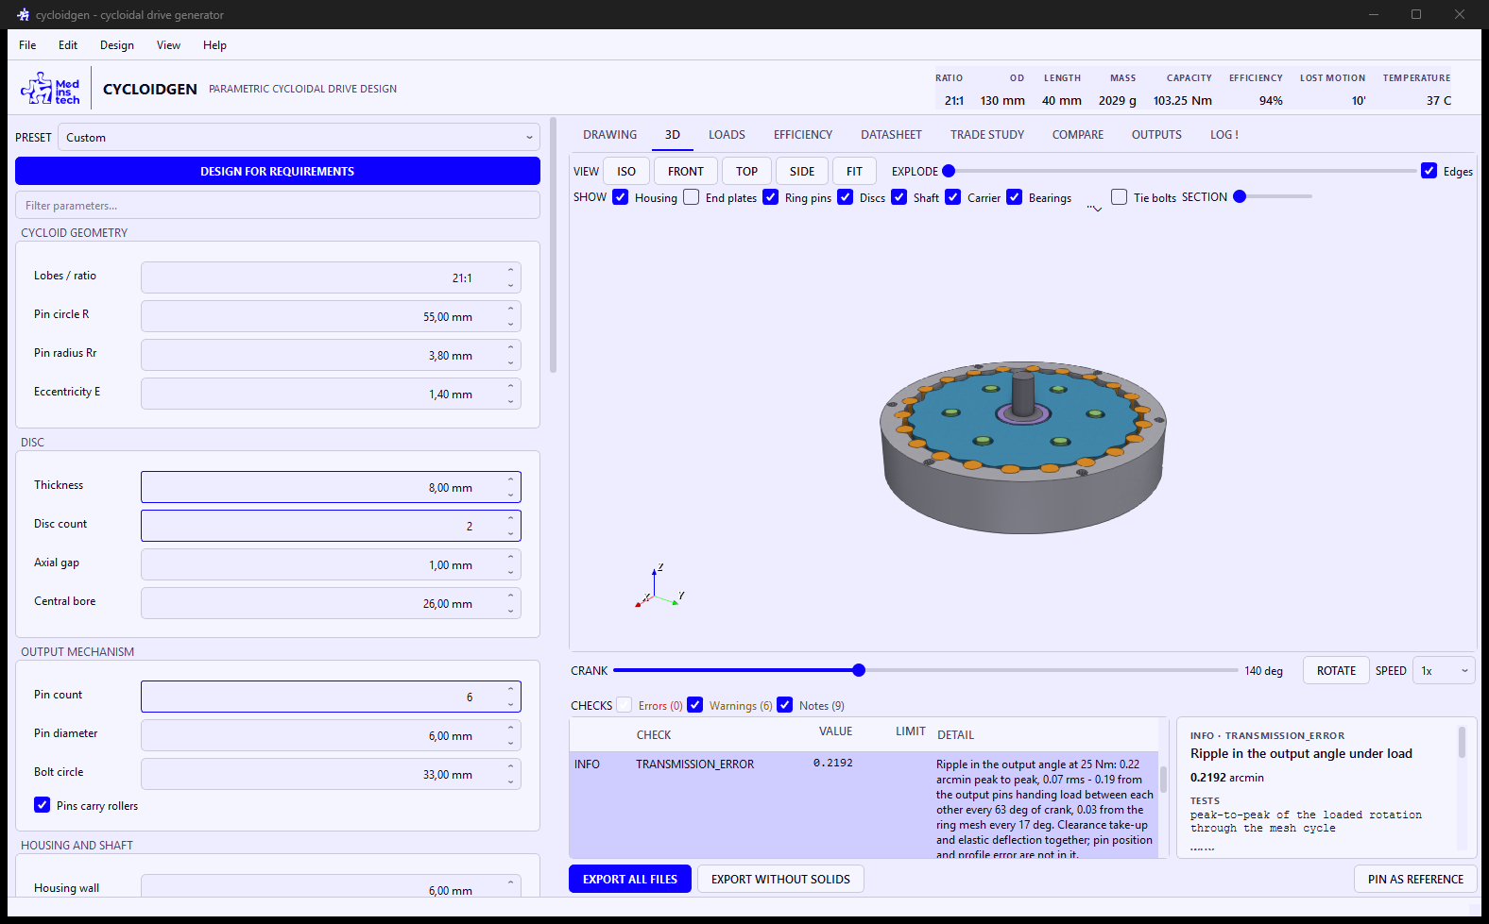Click the cycloidgen app icon in title bar
This screenshot has width=1489, height=924.
click(x=23, y=15)
